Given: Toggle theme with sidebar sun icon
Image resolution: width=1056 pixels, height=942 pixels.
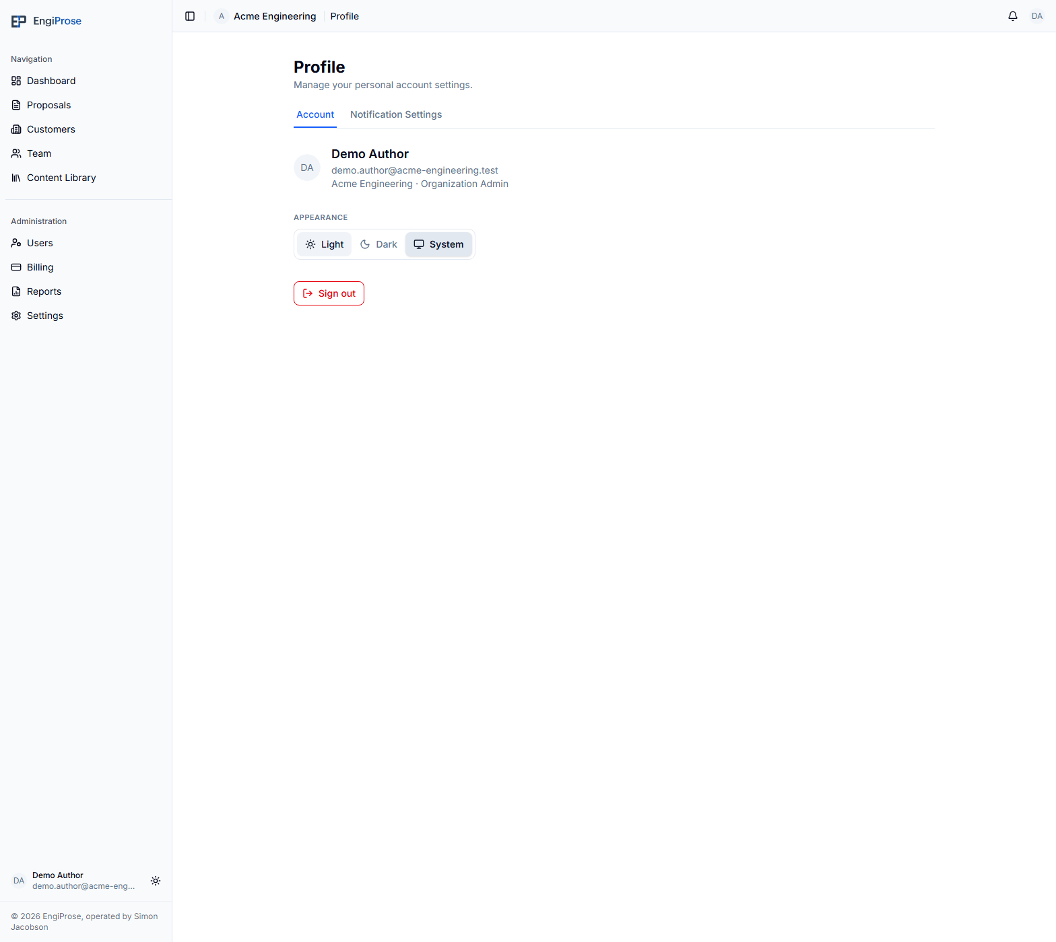Looking at the screenshot, I should pyautogui.click(x=156, y=881).
